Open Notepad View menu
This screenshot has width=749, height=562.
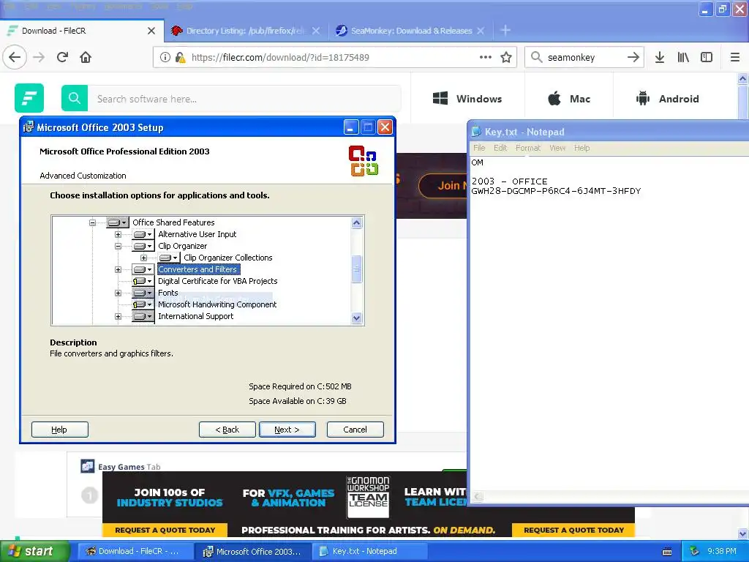[557, 148]
